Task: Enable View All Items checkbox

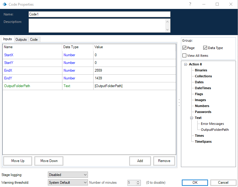Action: click(185, 56)
